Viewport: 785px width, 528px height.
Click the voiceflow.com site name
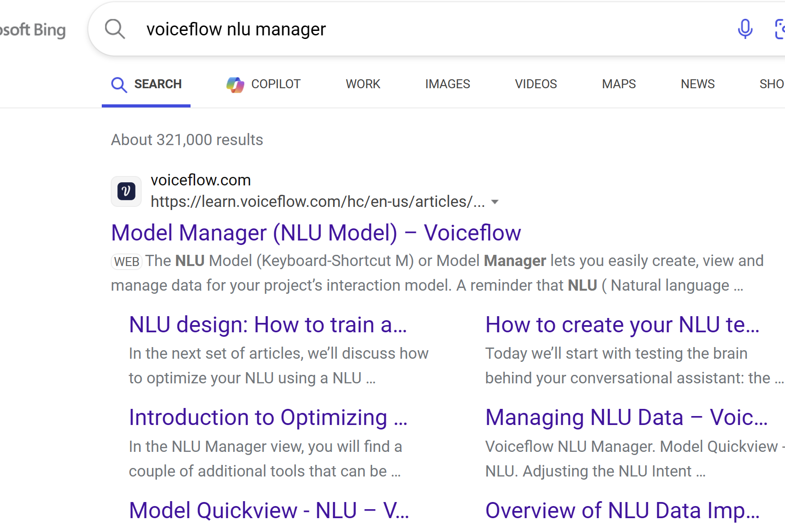pos(201,180)
